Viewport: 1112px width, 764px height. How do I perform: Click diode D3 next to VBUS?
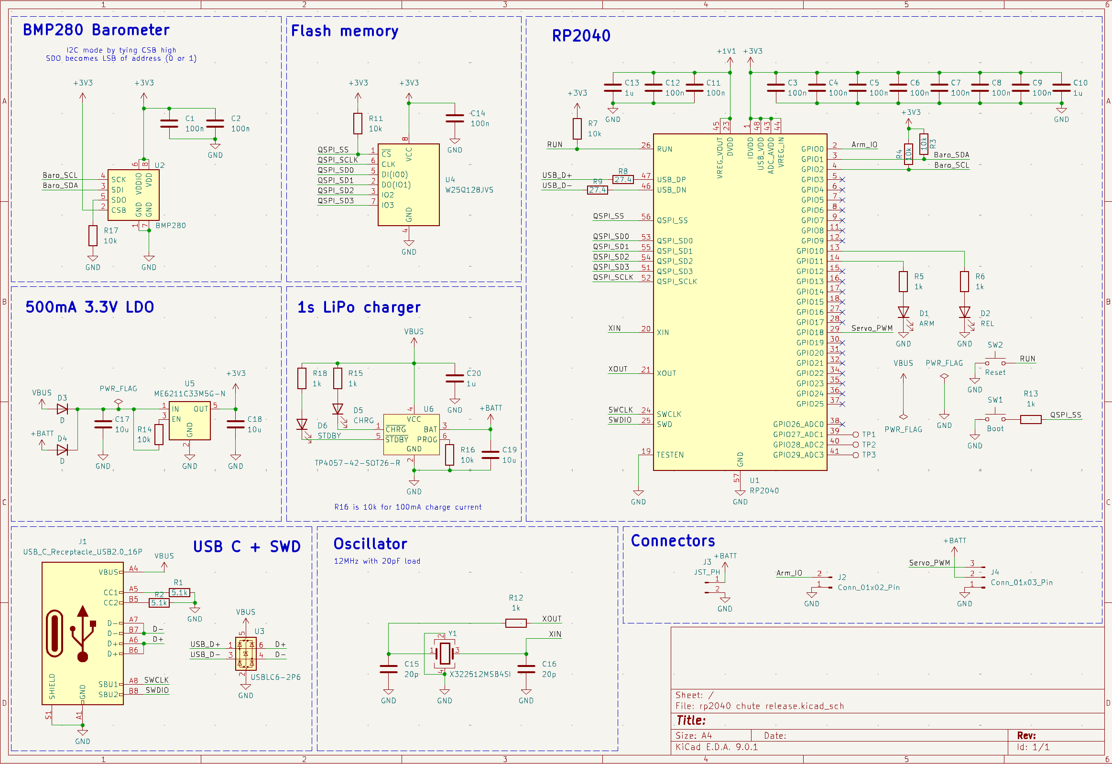pyautogui.click(x=62, y=409)
